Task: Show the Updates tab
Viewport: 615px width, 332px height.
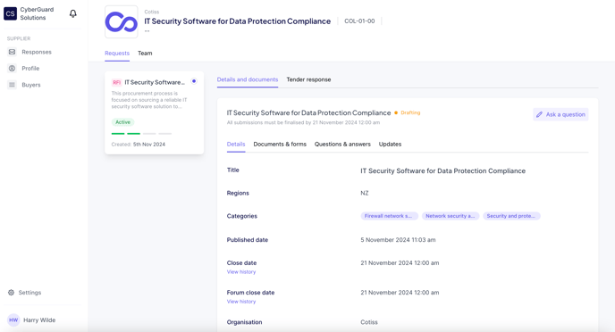Action: (390, 144)
